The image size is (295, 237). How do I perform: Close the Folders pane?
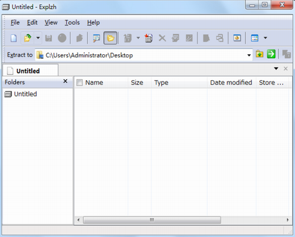point(65,81)
